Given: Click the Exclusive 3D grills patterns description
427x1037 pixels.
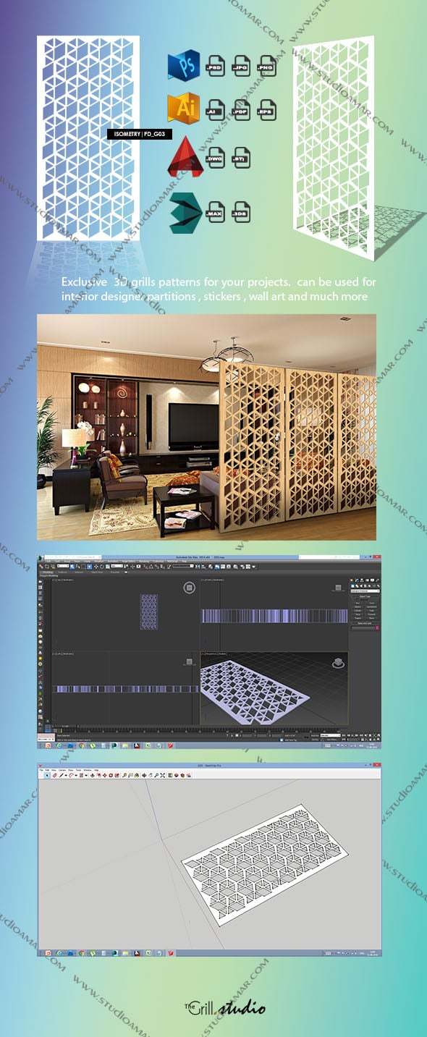Looking at the screenshot, I should (219, 289).
